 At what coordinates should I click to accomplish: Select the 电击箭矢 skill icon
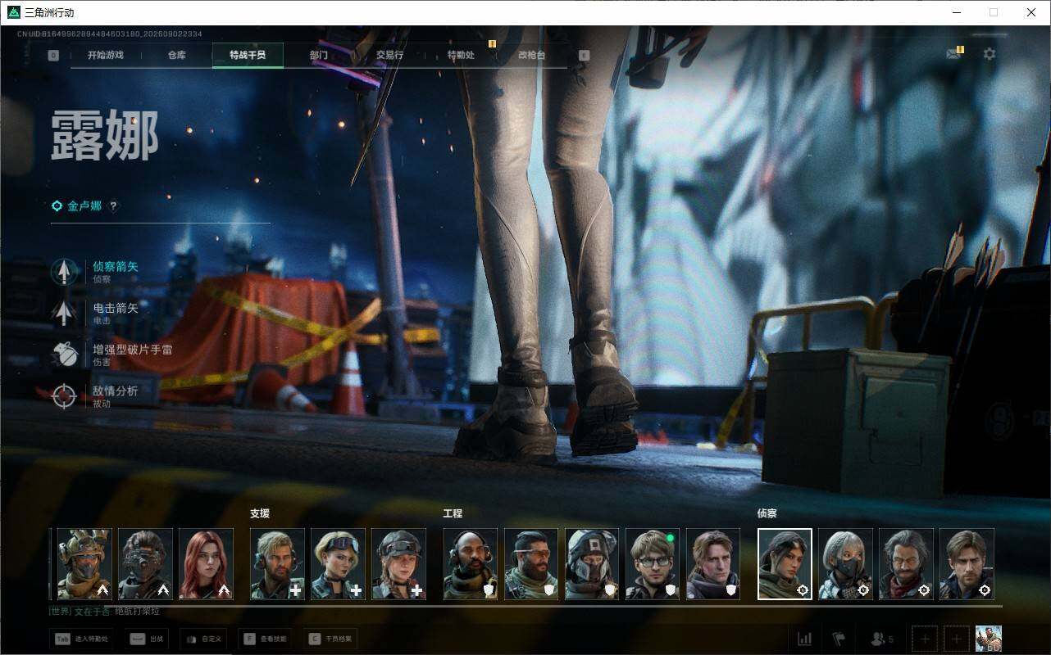pyautogui.click(x=64, y=313)
